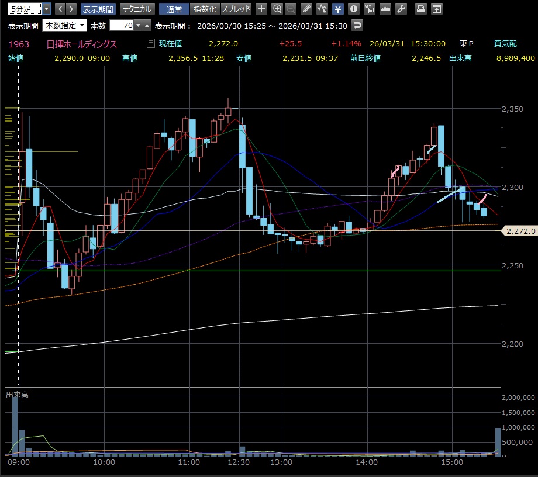The image size is (538, 477).
Task: Select the 表示期間 tab
Action: point(98,9)
